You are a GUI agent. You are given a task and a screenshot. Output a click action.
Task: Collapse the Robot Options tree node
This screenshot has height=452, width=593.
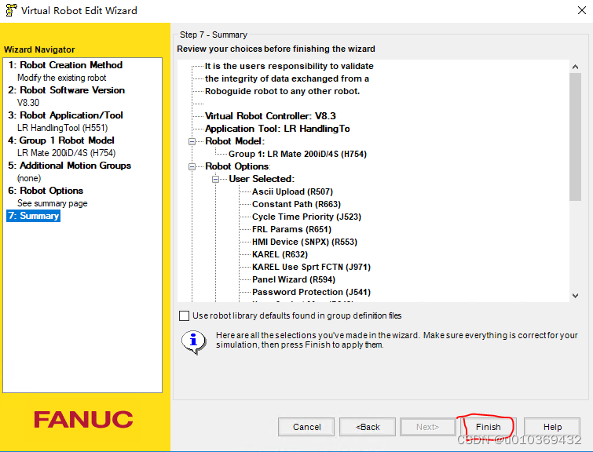192,166
